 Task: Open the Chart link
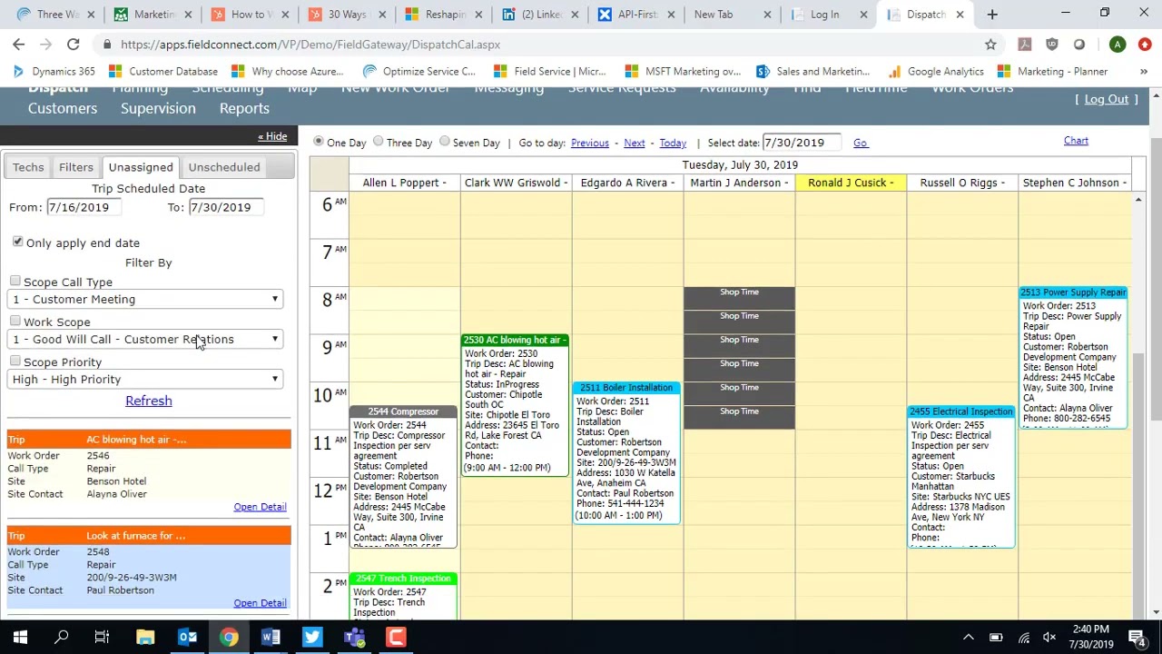[x=1076, y=141]
